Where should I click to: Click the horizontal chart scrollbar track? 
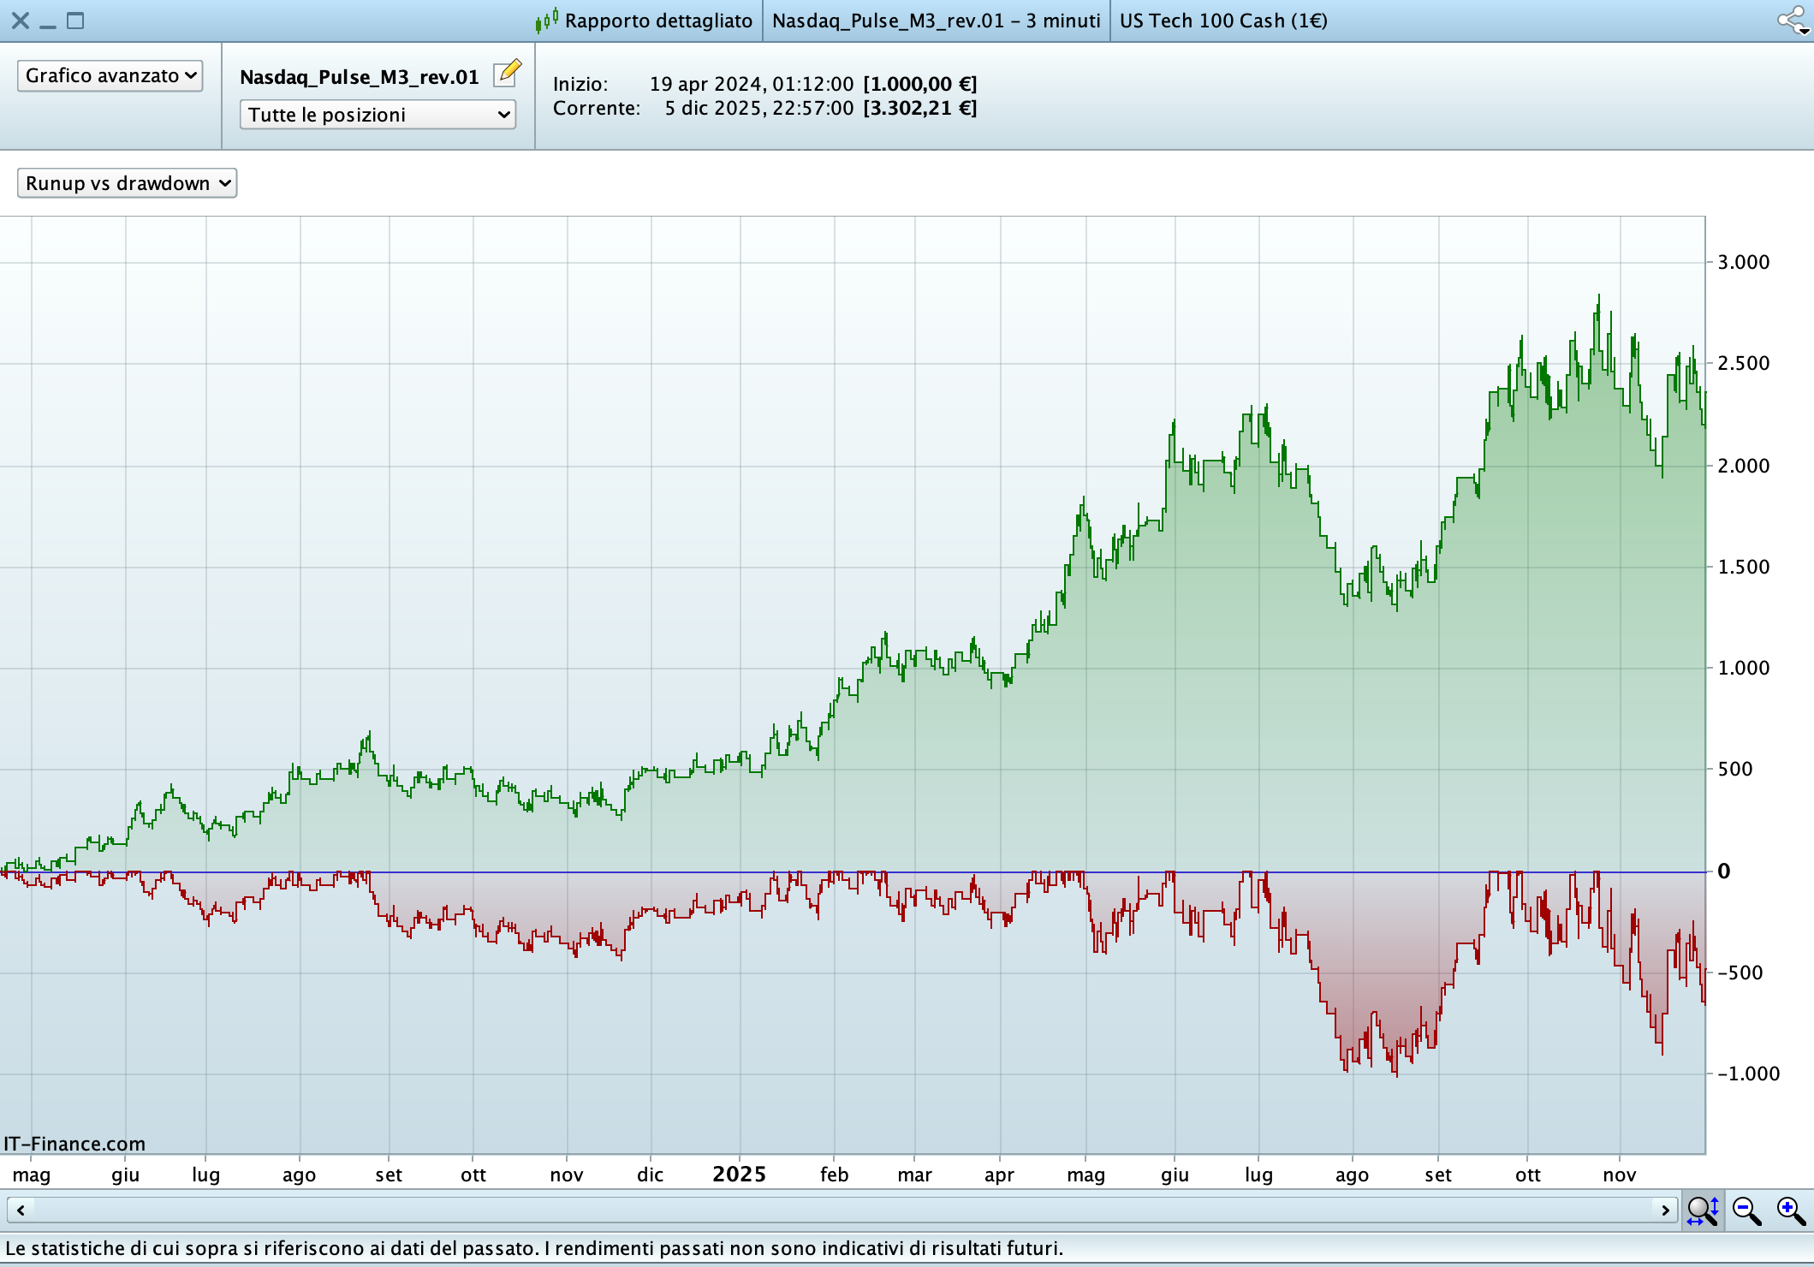[839, 1210]
